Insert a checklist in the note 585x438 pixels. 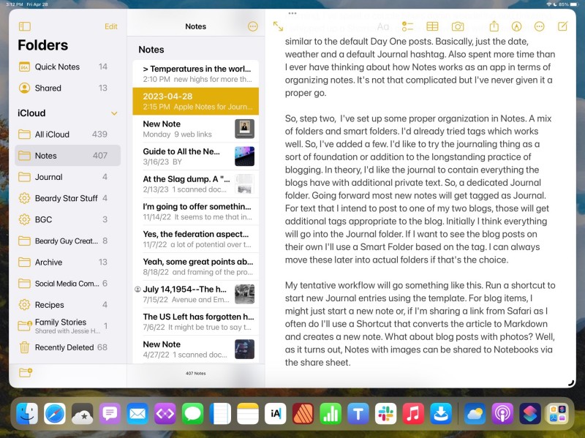coord(407,26)
